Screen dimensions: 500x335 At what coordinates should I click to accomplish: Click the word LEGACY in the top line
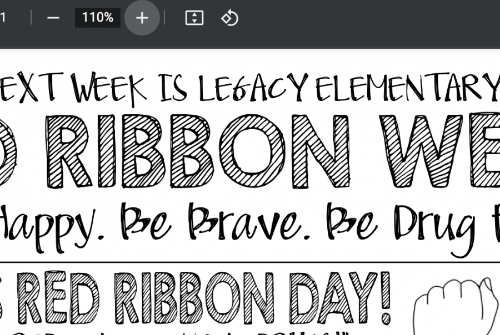click(x=253, y=87)
